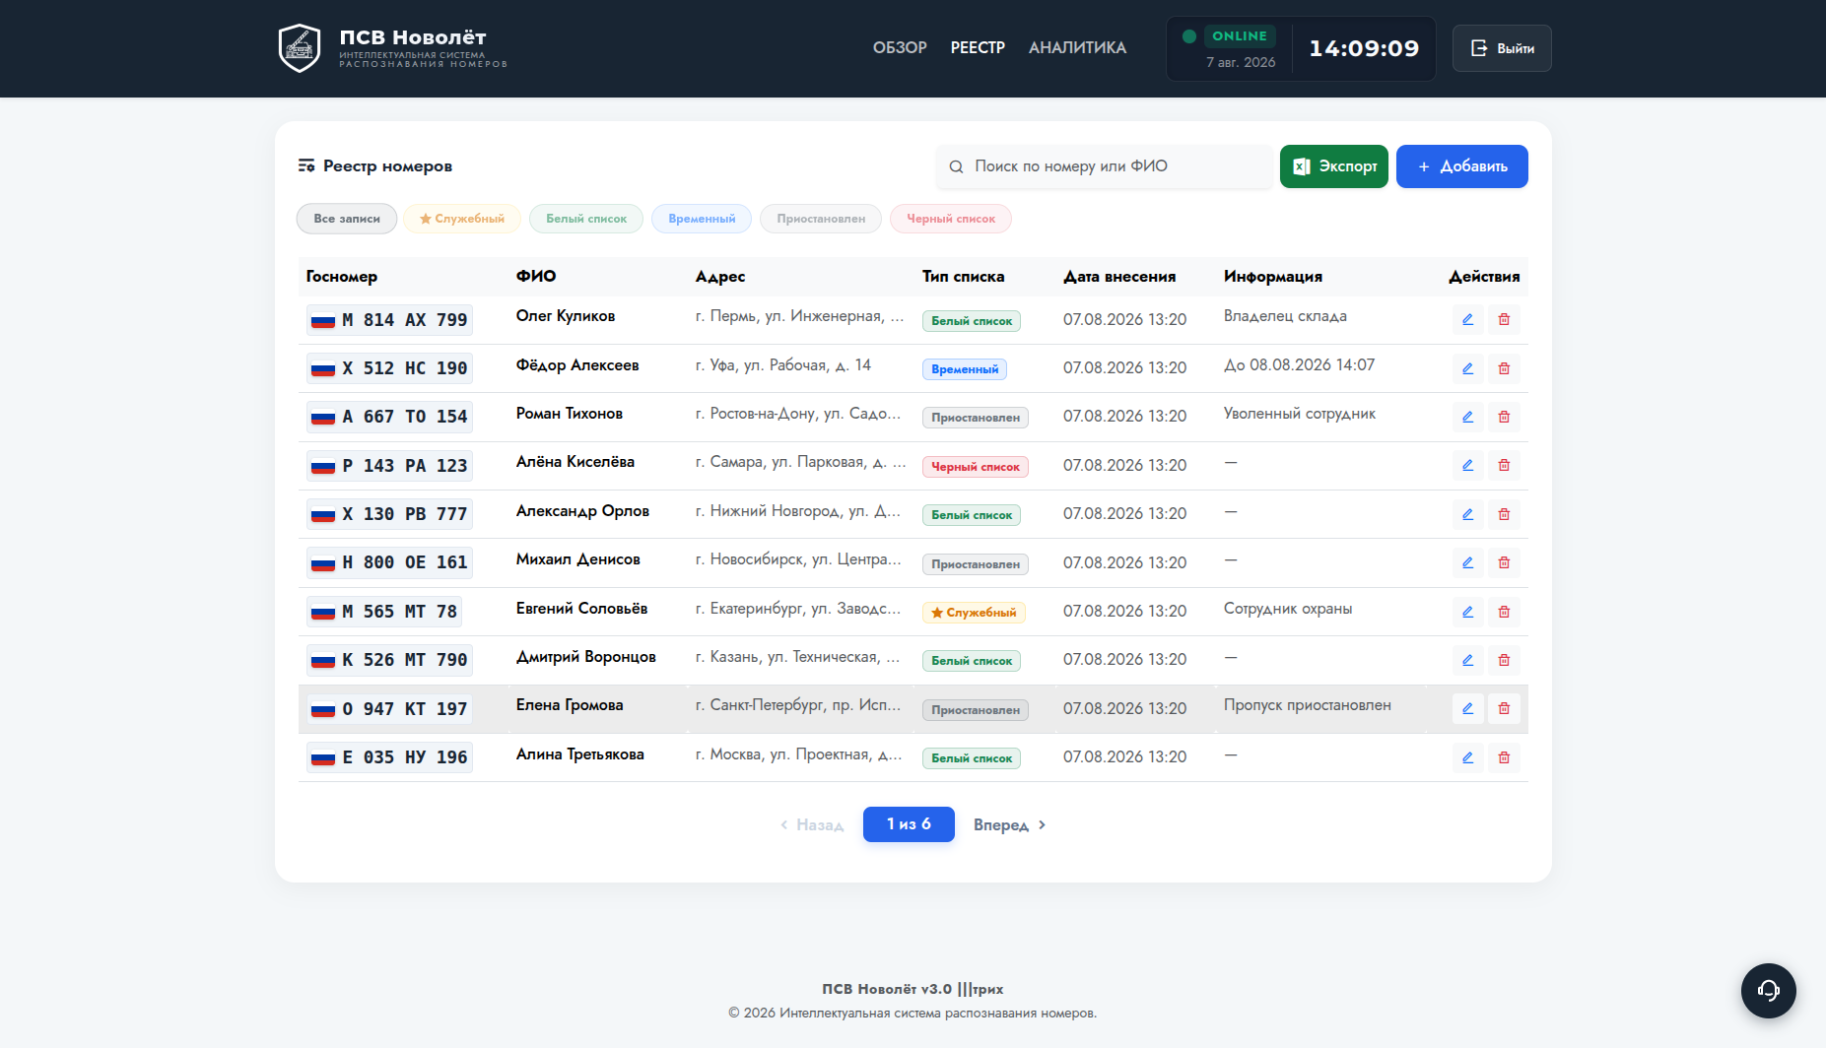Click the Тип списка column header
Screen dimensions: 1826x1048
click(964, 277)
